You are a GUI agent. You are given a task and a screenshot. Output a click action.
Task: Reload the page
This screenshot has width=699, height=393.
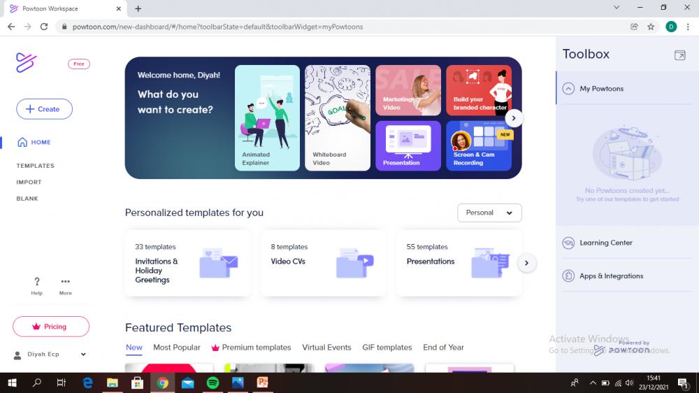[43, 27]
